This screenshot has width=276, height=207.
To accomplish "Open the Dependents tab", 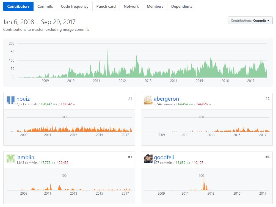I will (x=182, y=6).
